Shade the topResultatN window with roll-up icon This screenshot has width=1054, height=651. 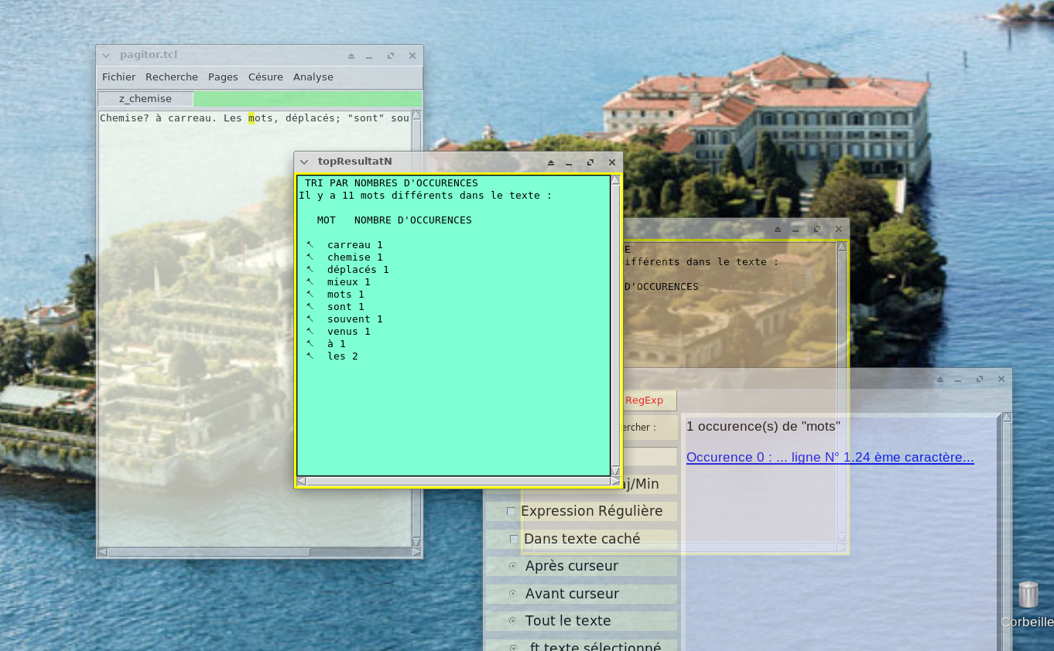point(551,162)
